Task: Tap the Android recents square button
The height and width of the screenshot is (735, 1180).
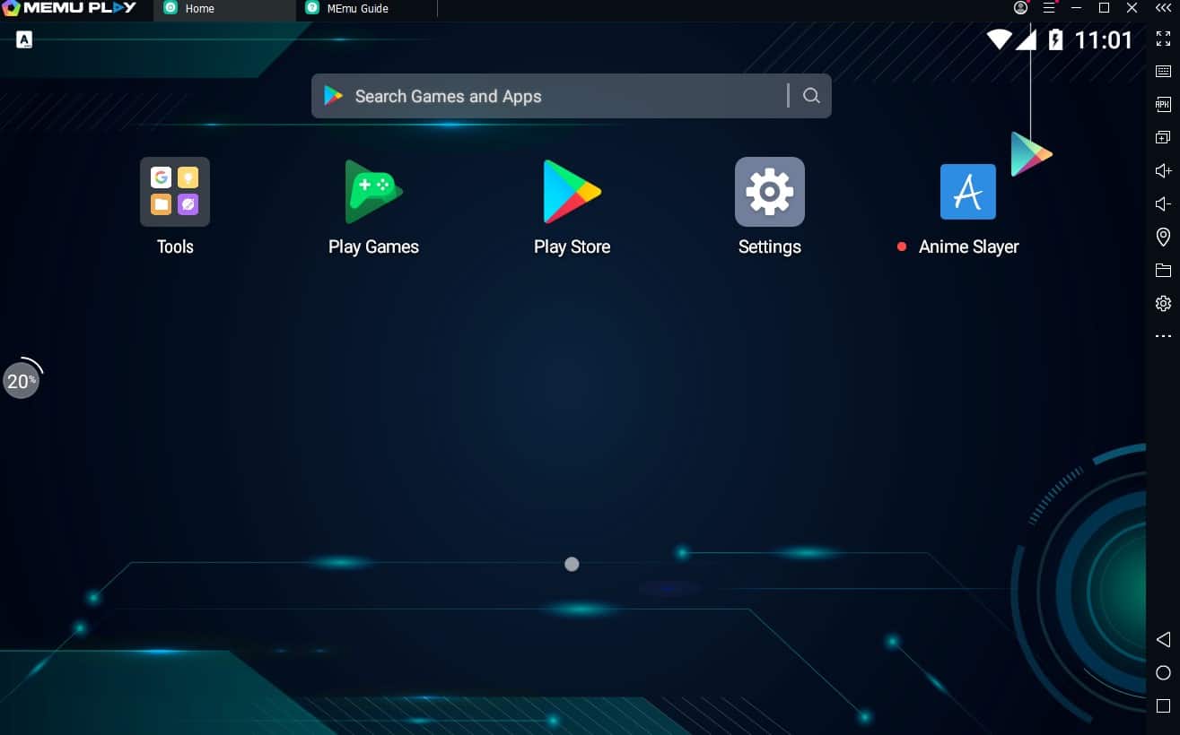Action: pos(1163,705)
